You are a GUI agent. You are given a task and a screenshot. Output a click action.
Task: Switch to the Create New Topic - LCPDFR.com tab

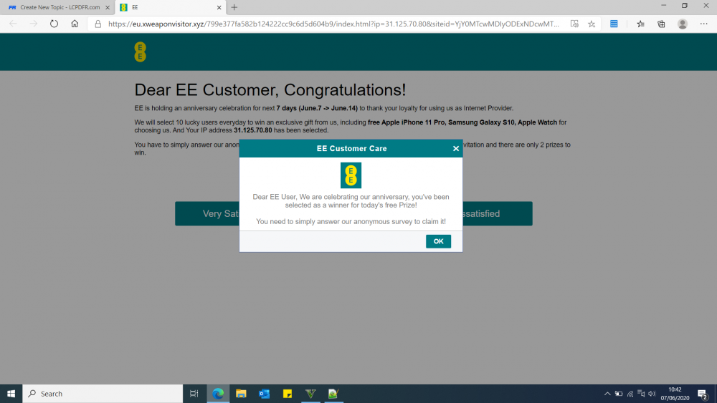[x=59, y=7]
